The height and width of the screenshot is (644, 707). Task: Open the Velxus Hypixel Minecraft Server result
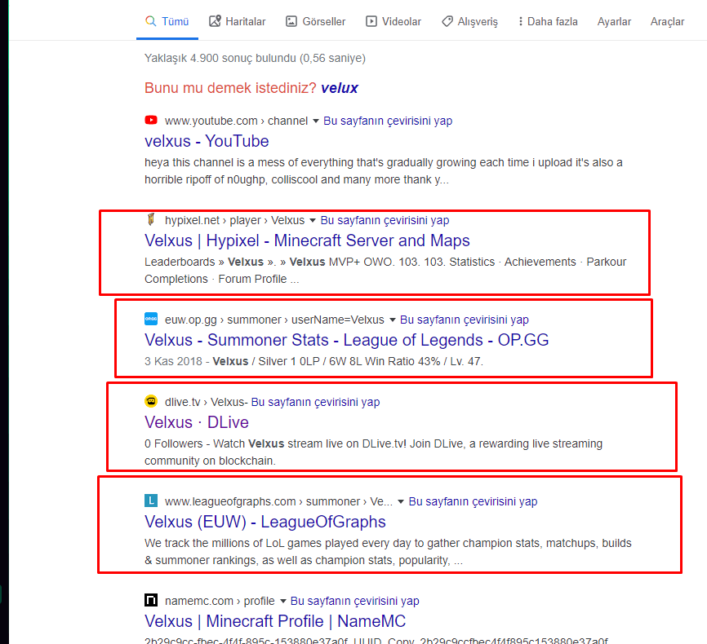(x=307, y=241)
